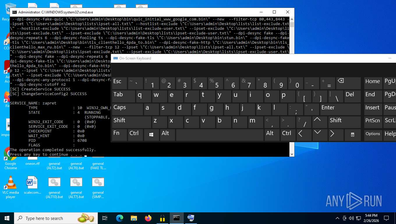This screenshot has width=396, height=224.
Task: Toggle the Fn key
Action: pyautogui.click(x=119, y=135)
